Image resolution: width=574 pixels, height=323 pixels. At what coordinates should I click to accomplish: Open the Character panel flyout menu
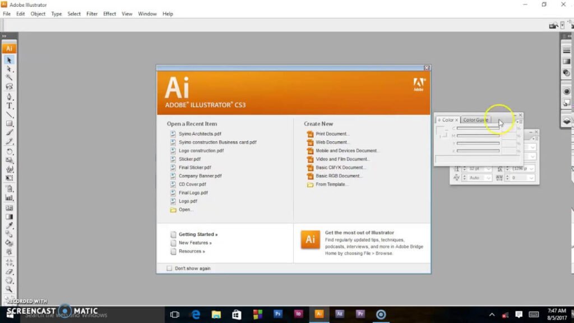click(x=535, y=139)
